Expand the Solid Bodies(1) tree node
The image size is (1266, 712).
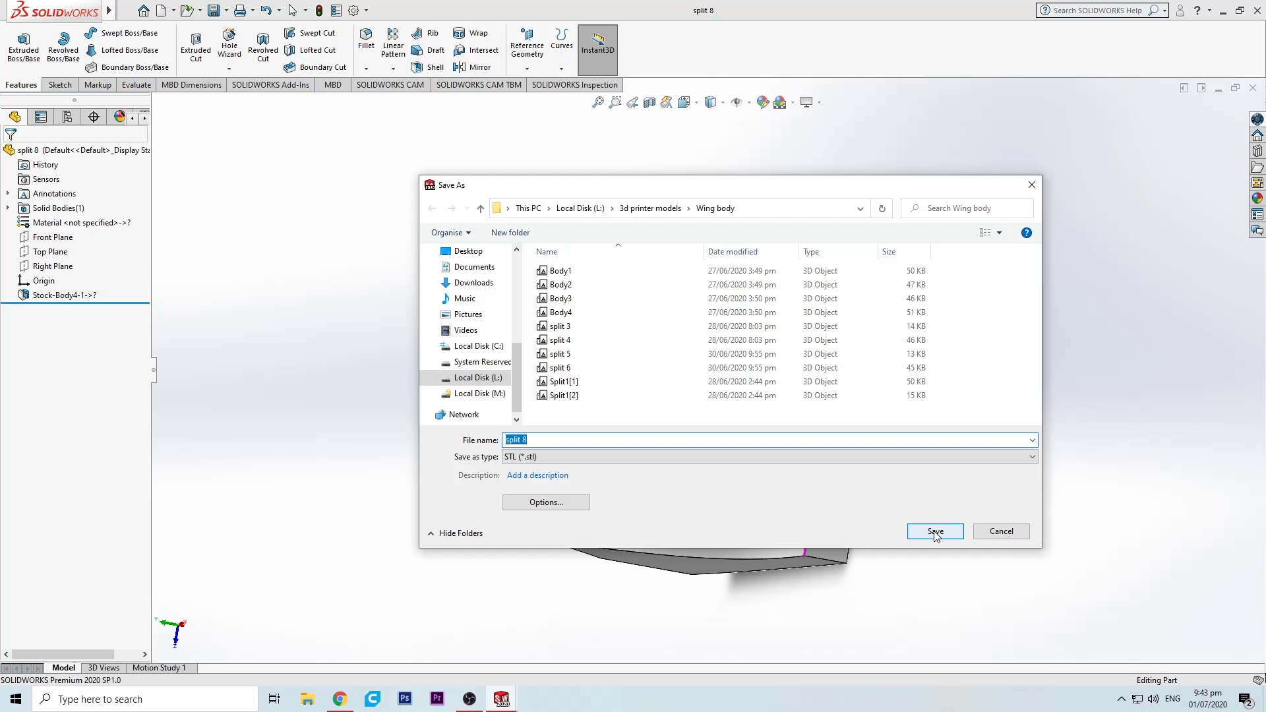[8, 208]
